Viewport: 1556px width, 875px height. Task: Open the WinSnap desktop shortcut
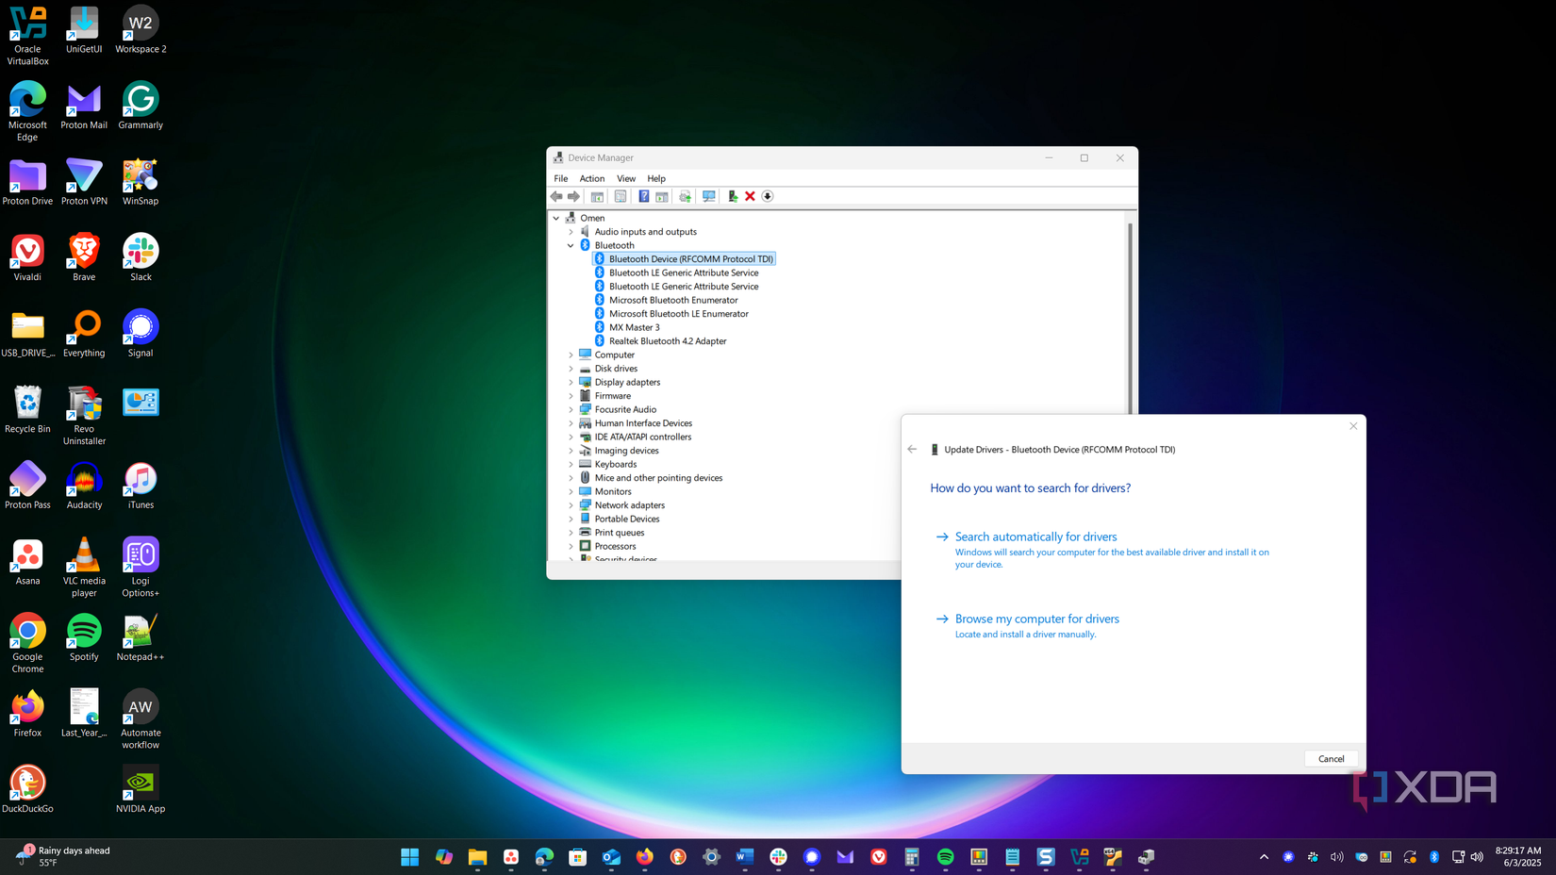pos(141,182)
